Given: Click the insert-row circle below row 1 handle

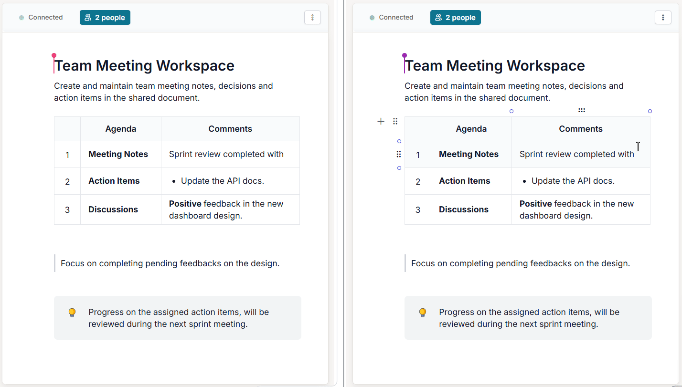Looking at the screenshot, I should click(x=399, y=168).
